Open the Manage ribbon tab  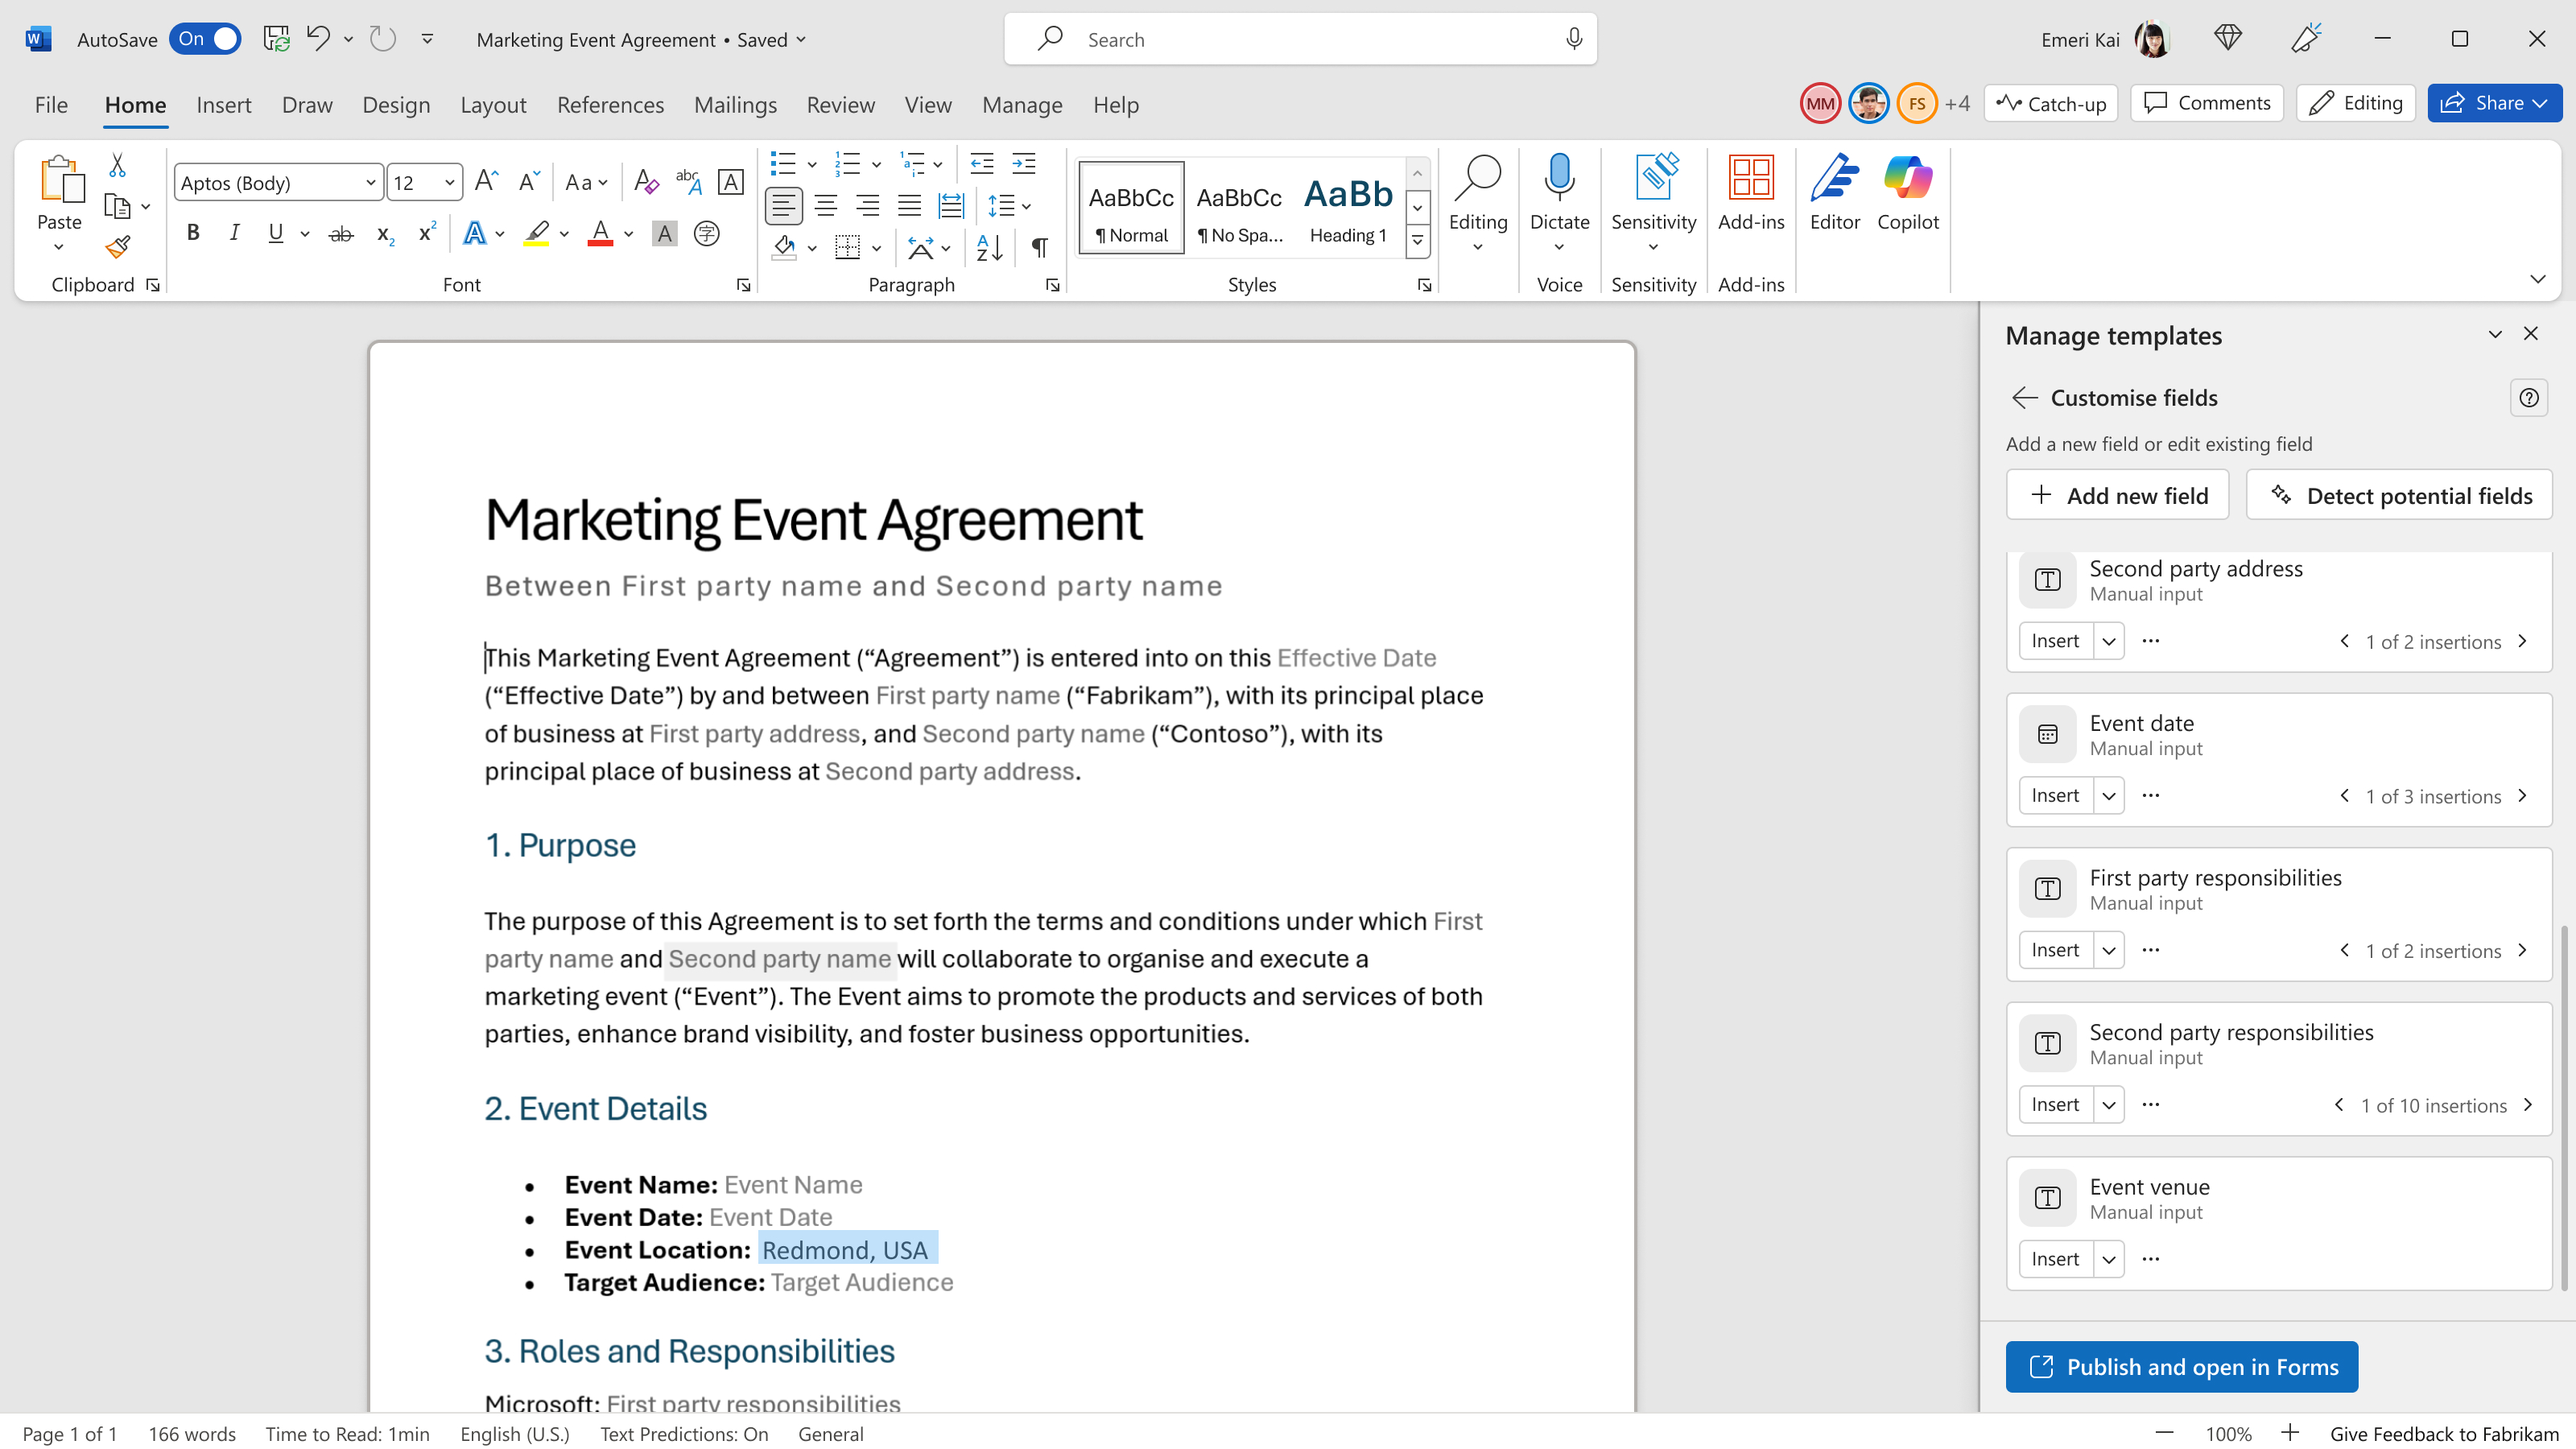(x=1021, y=105)
